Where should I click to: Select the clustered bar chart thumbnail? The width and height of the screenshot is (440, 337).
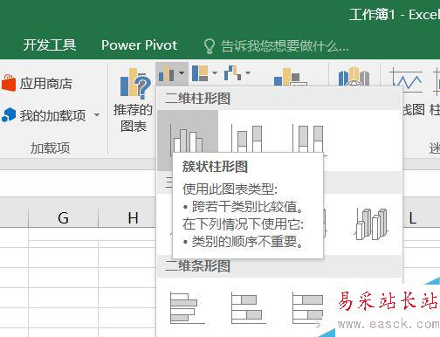(x=188, y=308)
